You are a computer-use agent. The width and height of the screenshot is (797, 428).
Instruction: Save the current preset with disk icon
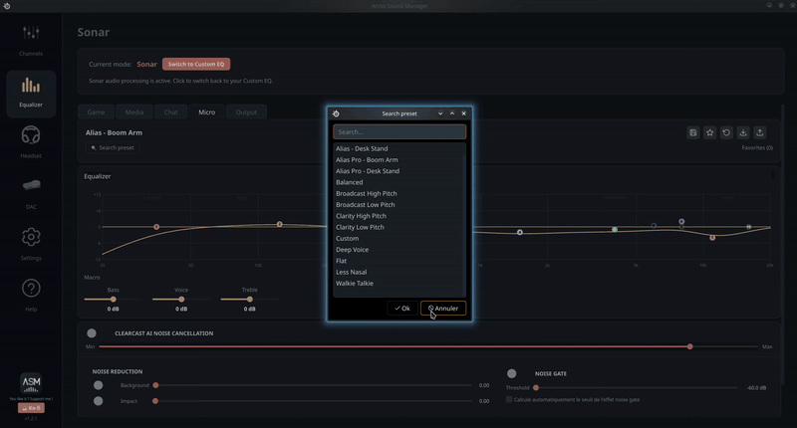[x=692, y=132]
